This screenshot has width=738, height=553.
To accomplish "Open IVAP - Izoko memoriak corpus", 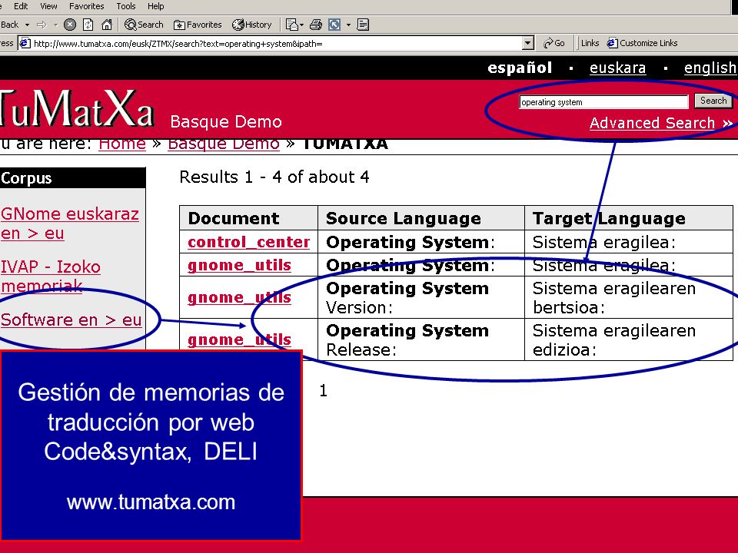I will pos(51,276).
